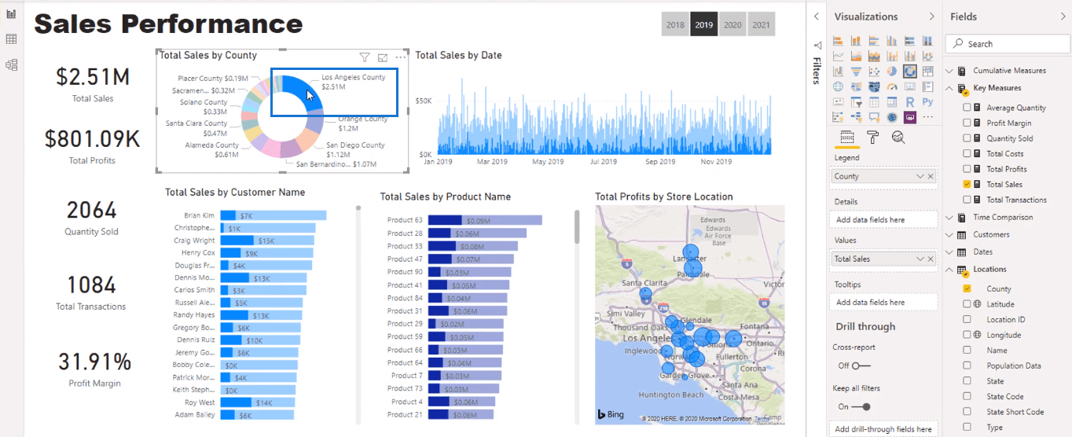1072x437 pixels.
Task: Select the treemap visualization icon
Action: pos(928,71)
